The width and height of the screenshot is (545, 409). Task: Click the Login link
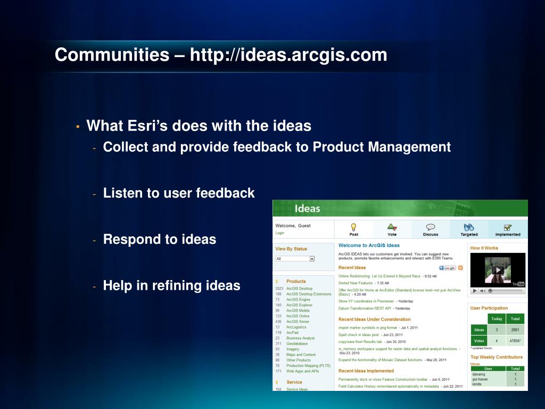pyautogui.click(x=279, y=233)
